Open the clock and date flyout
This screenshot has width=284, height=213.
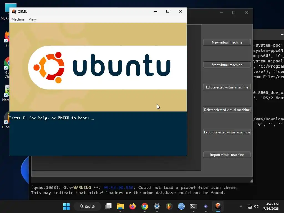tap(271, 206)
